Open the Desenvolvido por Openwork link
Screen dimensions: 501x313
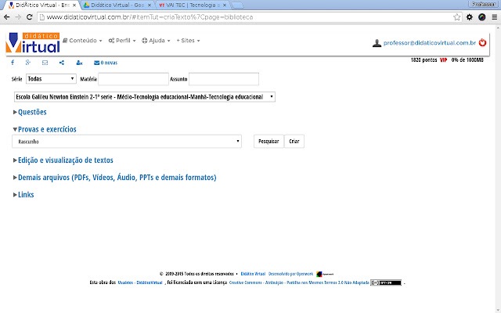(290, 274)
